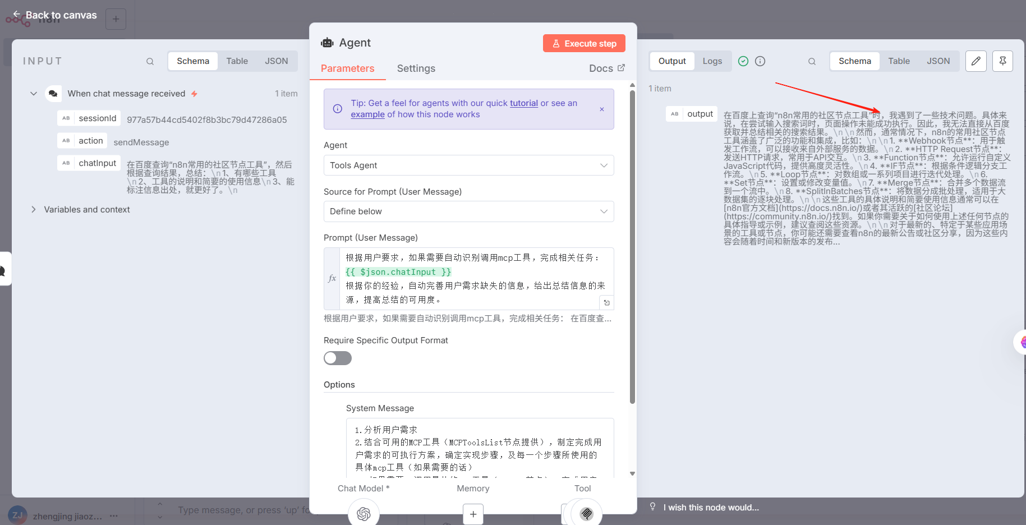
Task: Click the OpenAI chat model node
Action: tap(364, 513)
